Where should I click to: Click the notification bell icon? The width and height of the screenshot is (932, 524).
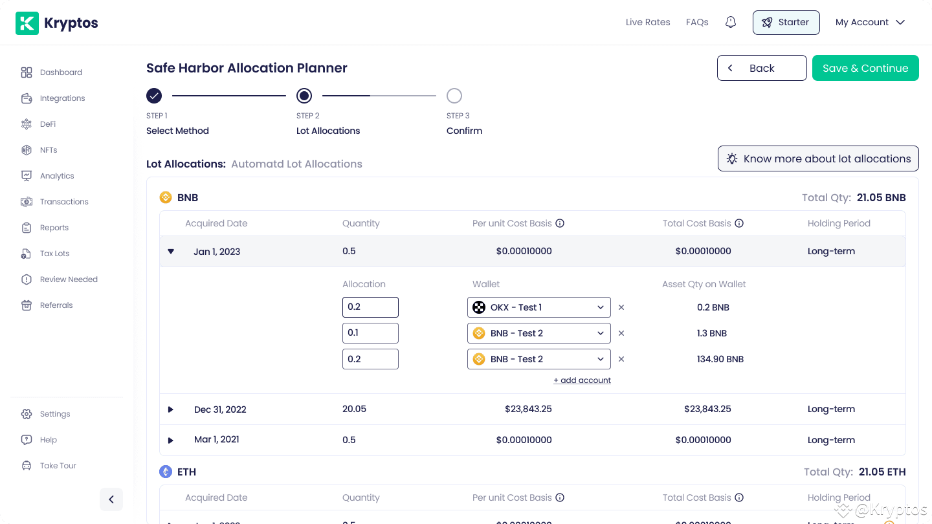[731, 22]
